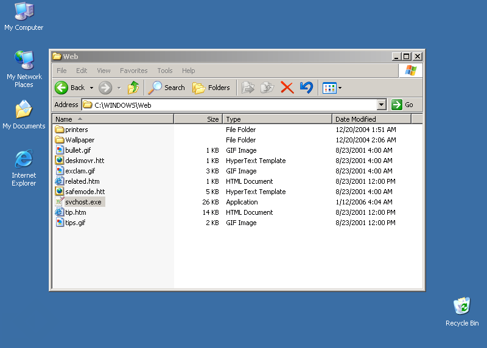This screenshot has width=487, height=348.
Task: Select the printers folder icon
Action: point(59,129)
